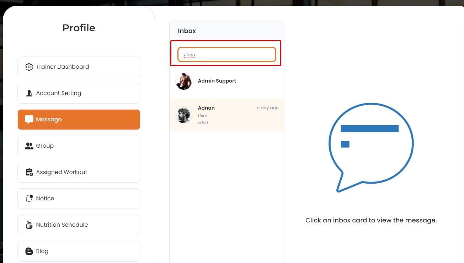The height and width of the screenshot is (263, 464).
Task: Click Admin Support profile picture
Action: click(184, 81)
